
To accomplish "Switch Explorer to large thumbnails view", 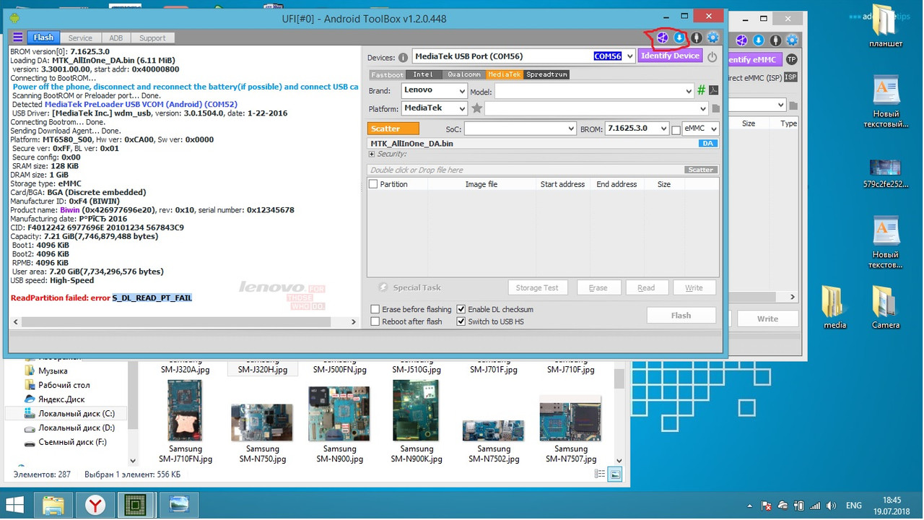I will coord(615,474).
